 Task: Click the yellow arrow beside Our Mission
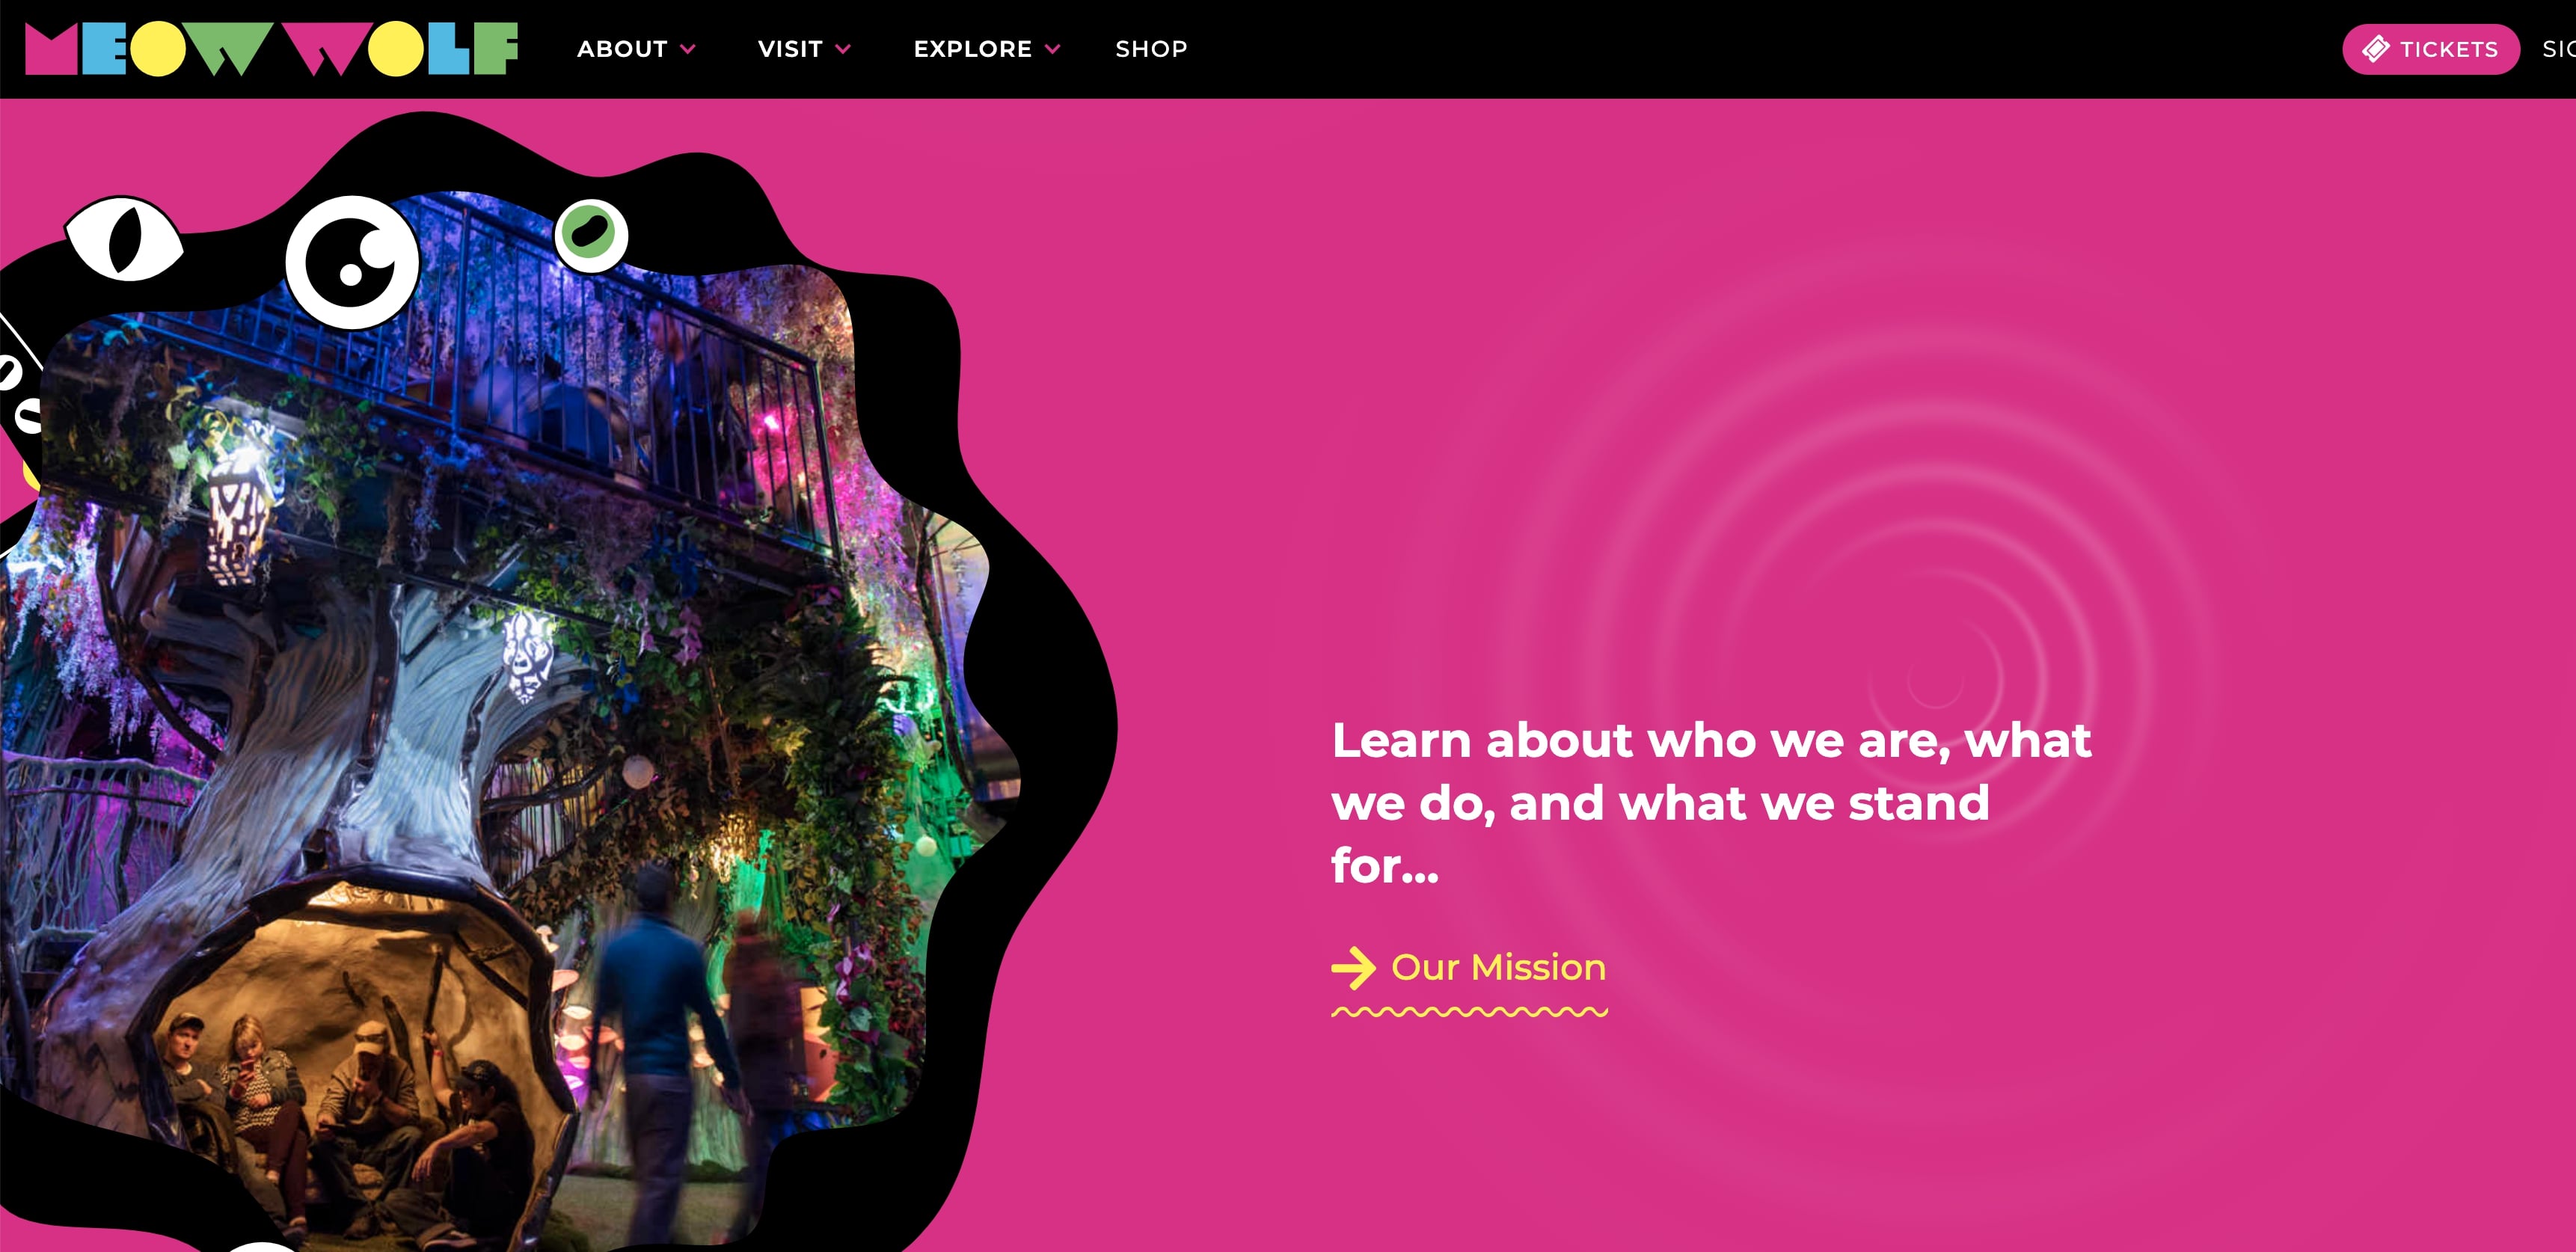pos(1353,968)
